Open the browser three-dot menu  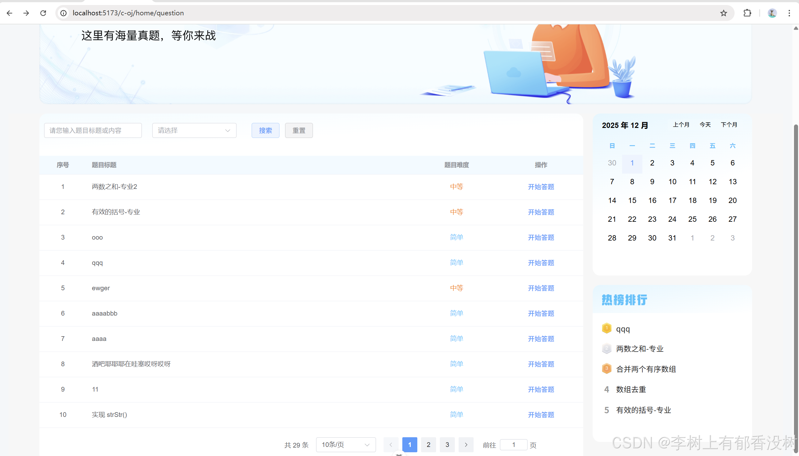coord(789,13)
